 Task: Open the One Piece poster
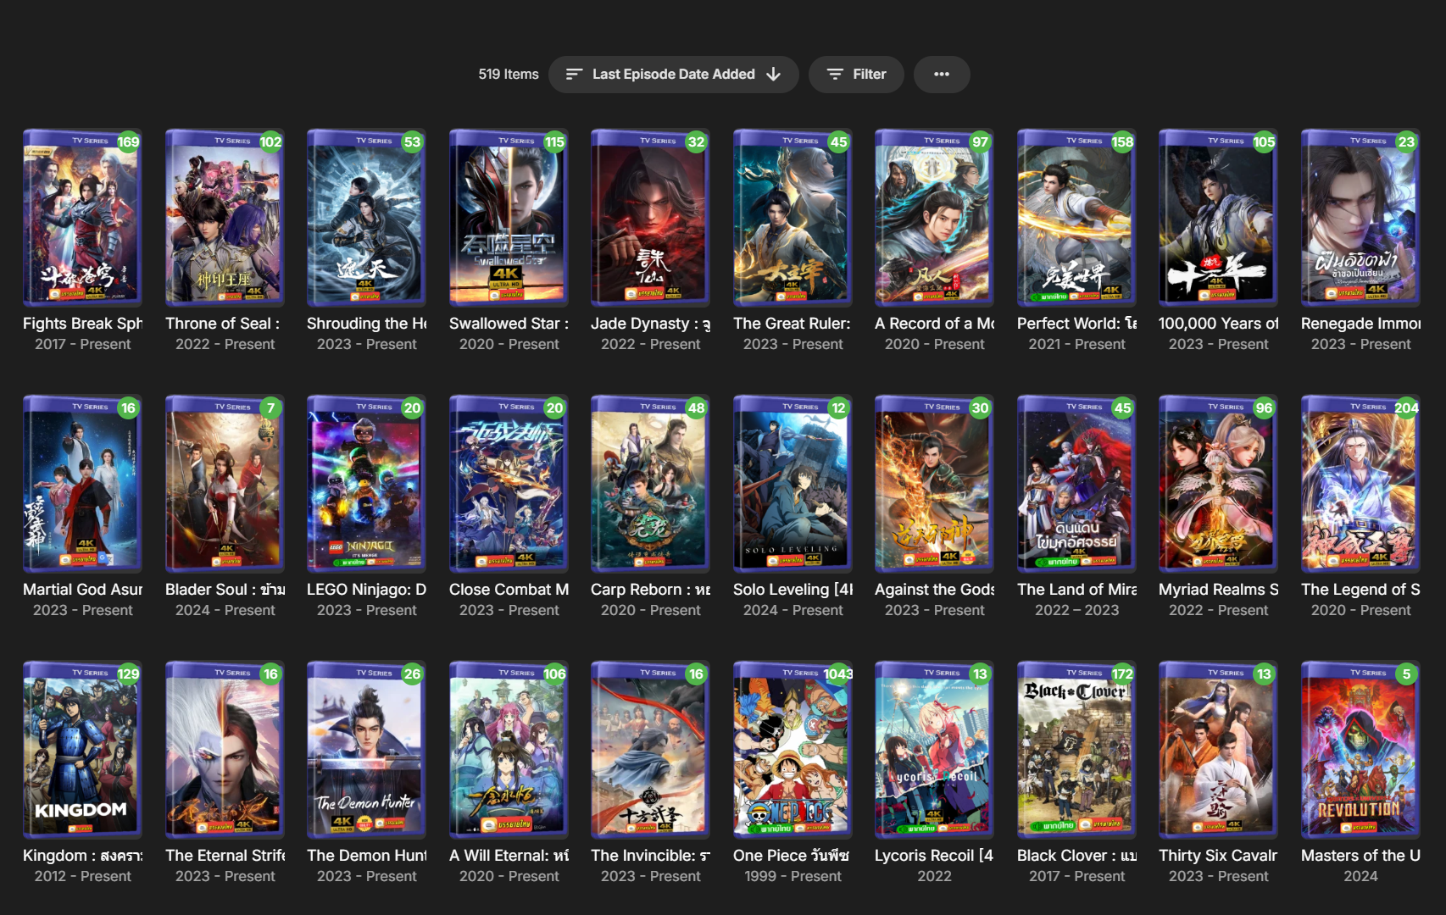pos(793,750)
